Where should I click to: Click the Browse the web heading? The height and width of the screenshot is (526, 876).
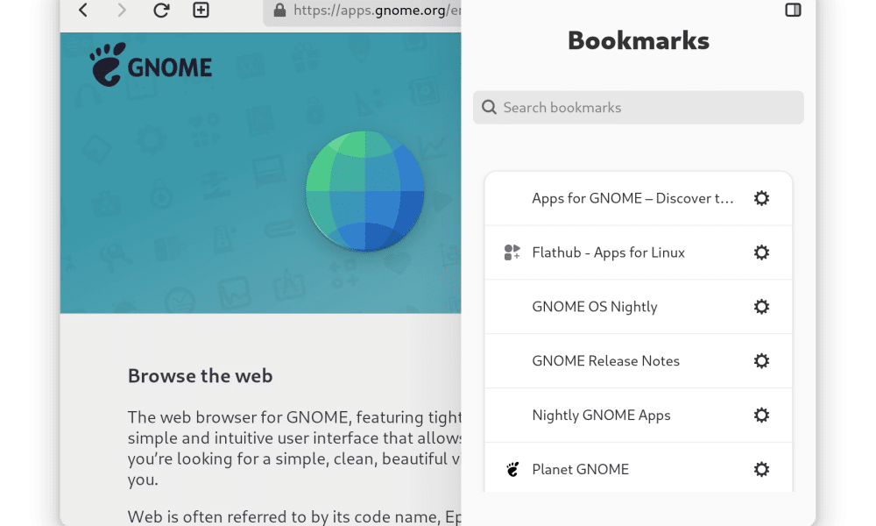point(200,376)
